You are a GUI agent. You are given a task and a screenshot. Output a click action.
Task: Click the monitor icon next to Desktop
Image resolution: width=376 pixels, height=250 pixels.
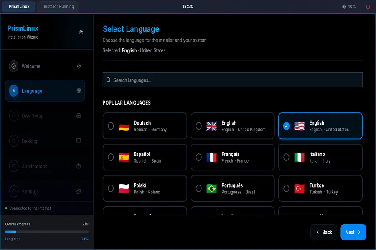click(79, 141)
